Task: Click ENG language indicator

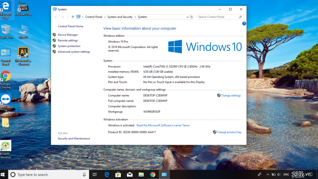Action: [x=286, y=175]
